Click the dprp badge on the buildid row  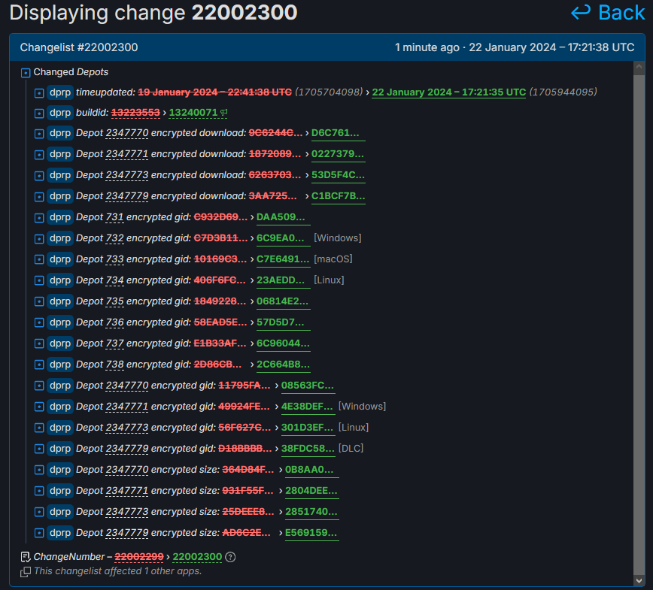pyautogui.click(x=60, y=113)
